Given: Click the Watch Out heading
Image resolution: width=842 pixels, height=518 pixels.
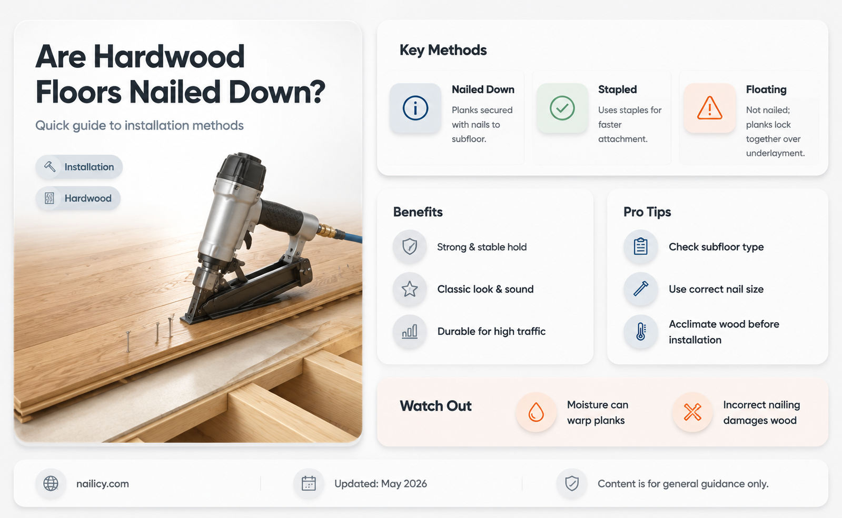Looking at the screenshot, I should coord(435,406).
